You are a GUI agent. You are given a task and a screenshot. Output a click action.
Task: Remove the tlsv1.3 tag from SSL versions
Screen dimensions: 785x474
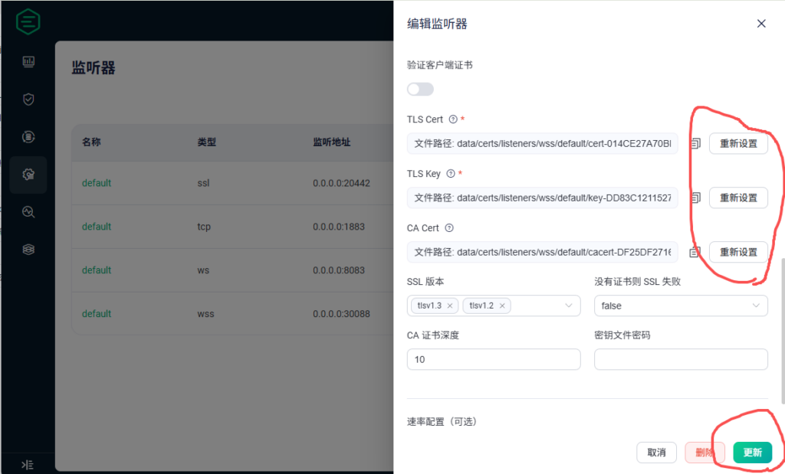pos(450,306)
